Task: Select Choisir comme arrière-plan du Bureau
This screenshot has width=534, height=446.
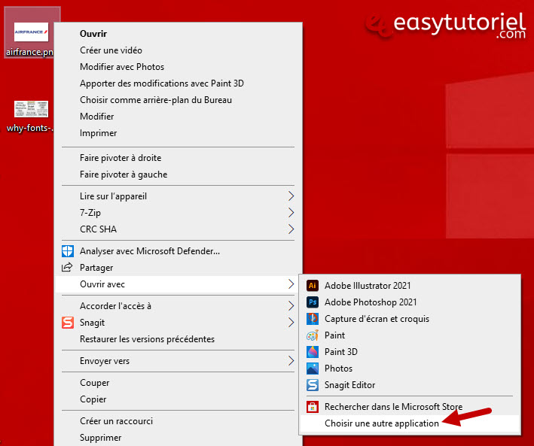Action: 178,100
